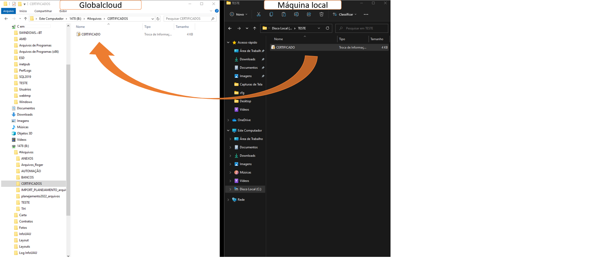Screen dimensions: 612x266
Task: Sort by the Tamanho column in Globalcloud
Action: [182, 27]
